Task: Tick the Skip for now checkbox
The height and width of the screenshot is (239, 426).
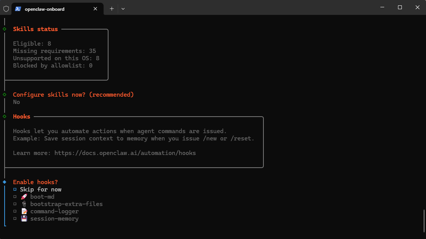Action: point(15,190)
